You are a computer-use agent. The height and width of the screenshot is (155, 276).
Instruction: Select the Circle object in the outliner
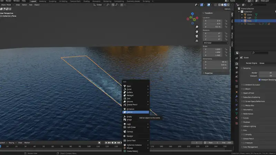(249, 15)
